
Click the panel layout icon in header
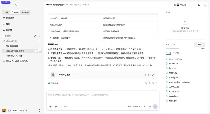click(x=199, y=5)
